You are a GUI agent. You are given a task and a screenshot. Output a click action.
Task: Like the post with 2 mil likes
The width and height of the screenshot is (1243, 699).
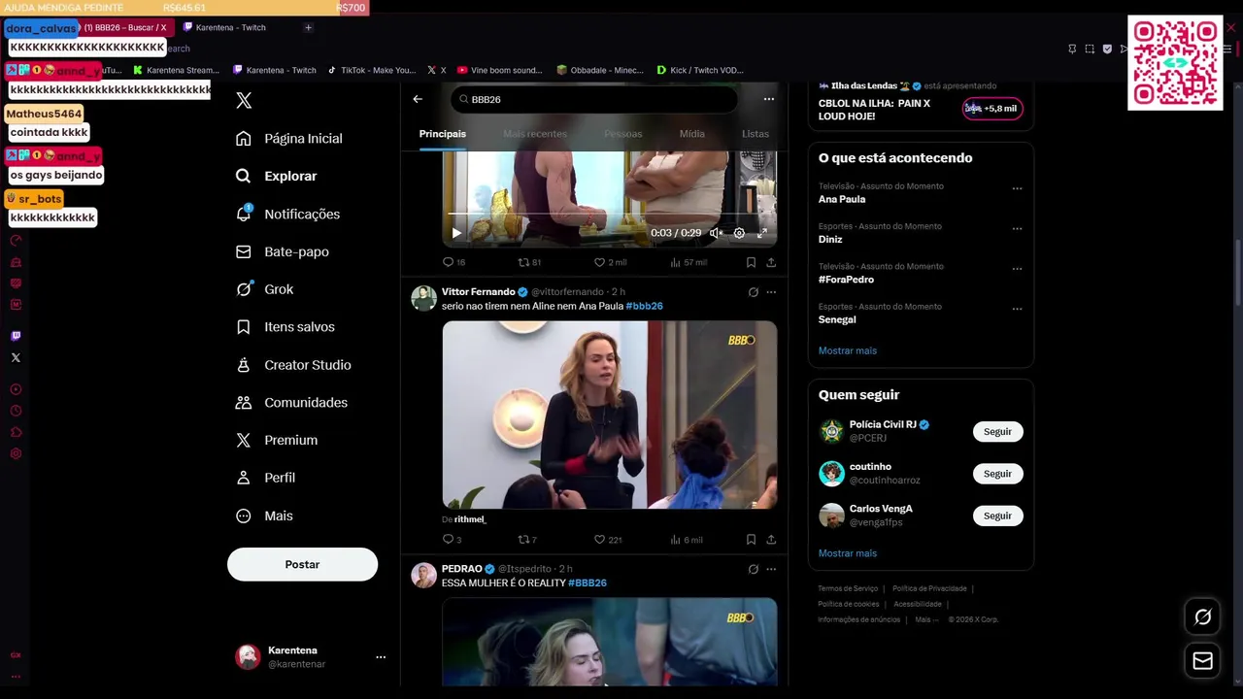[x=610, y=262]
